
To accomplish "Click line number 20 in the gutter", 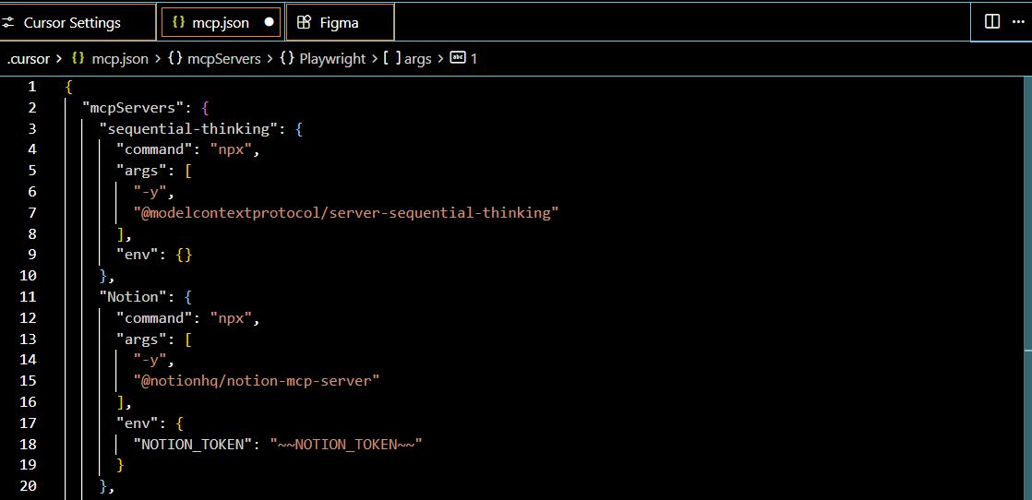I will point(29,486).
